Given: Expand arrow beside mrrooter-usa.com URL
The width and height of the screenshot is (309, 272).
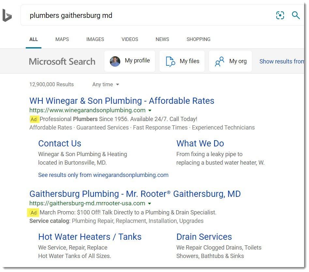Looking at the screenshot, I should point(149,204).
